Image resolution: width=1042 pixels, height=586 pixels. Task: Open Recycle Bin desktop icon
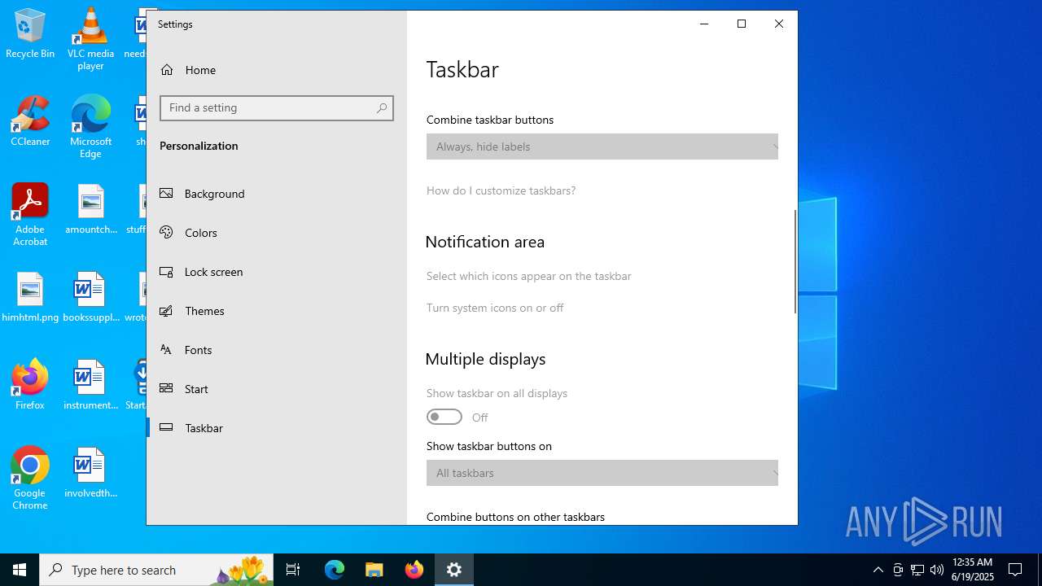[30, 33]
